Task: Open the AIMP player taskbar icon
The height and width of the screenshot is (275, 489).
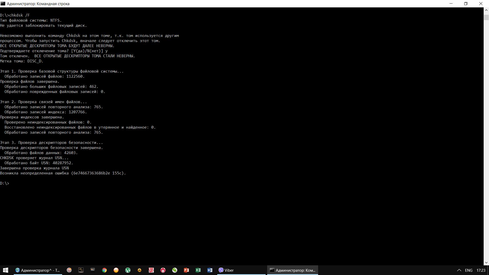Action: (140, 270)
